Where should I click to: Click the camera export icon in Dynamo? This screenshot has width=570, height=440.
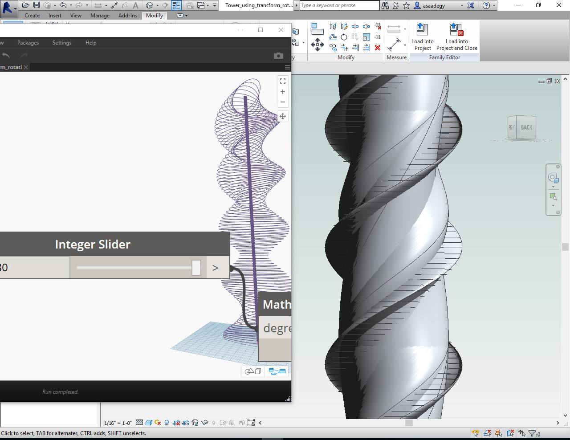278,55
